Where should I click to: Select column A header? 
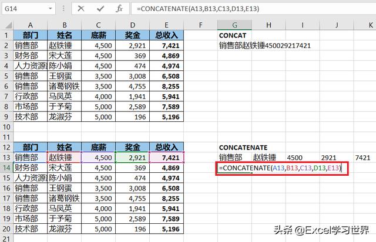tap(31, 25)
